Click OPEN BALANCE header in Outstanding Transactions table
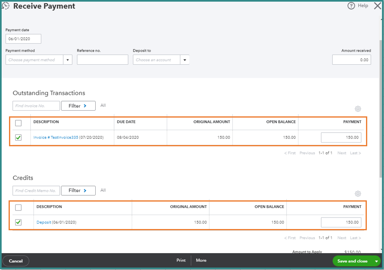 click(x=281, y=122)
